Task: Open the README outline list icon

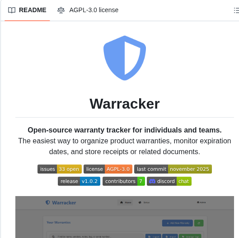Action: (236, 10)
